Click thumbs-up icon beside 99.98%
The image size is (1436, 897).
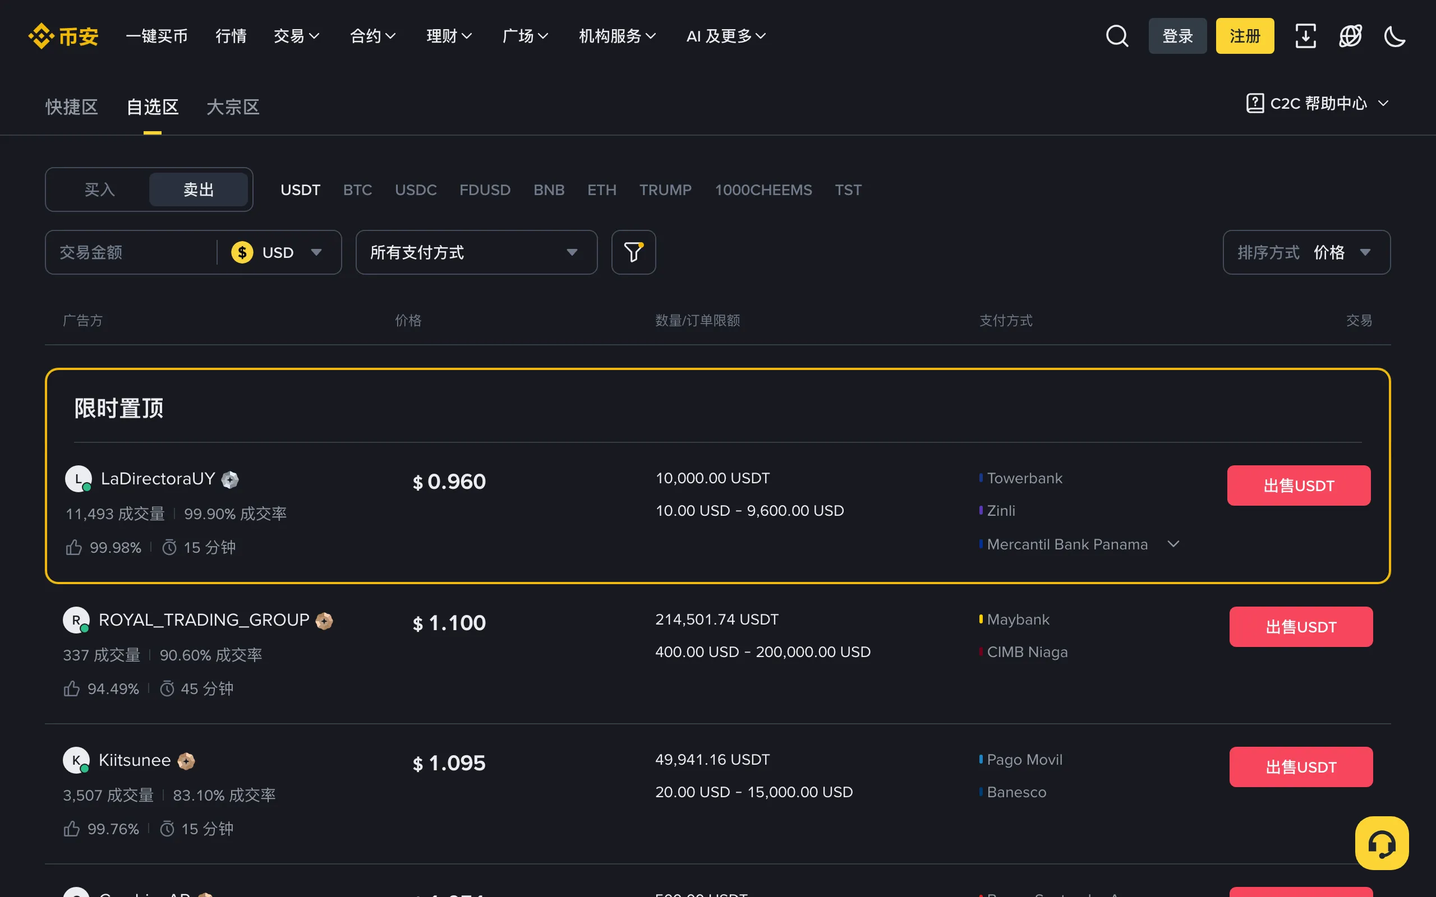[73, 547]
